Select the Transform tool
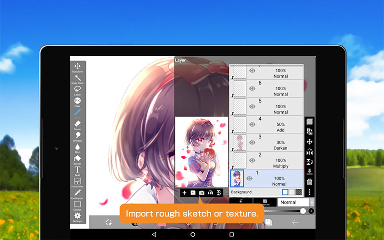 [x=77, y=67]
